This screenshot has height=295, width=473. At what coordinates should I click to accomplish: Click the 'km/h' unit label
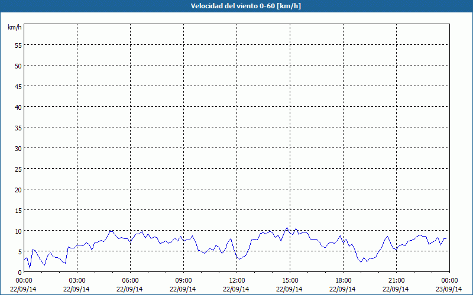click(14, 27)
